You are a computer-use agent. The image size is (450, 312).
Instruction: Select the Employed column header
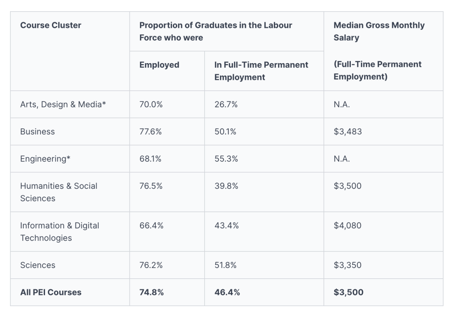pyautogui.click(x=159, y=65)
